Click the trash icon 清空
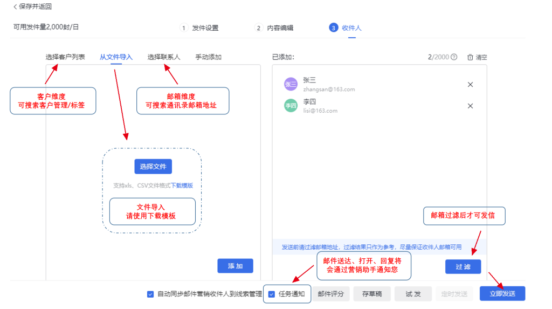 point(470,57)
